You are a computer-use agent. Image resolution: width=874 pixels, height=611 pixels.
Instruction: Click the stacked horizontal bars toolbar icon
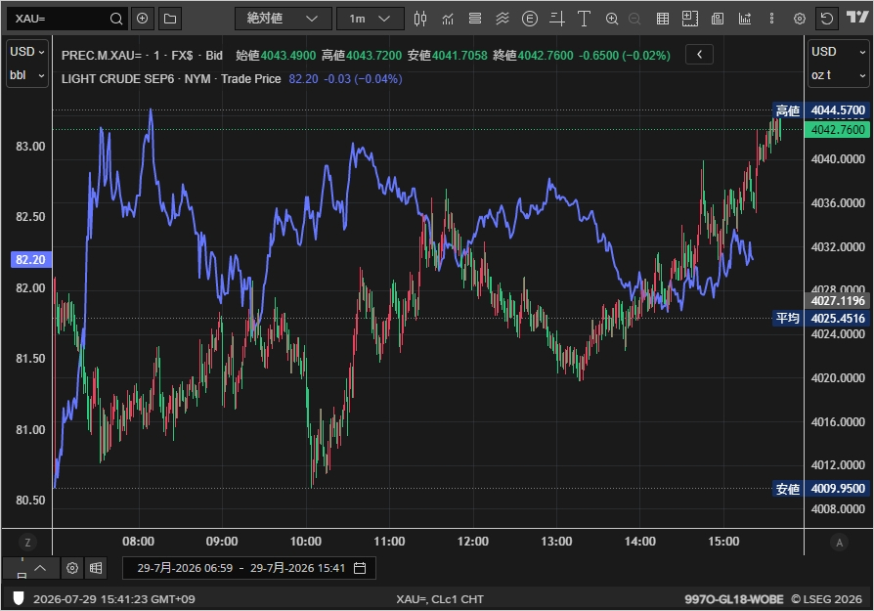click(x=475, y=19)
